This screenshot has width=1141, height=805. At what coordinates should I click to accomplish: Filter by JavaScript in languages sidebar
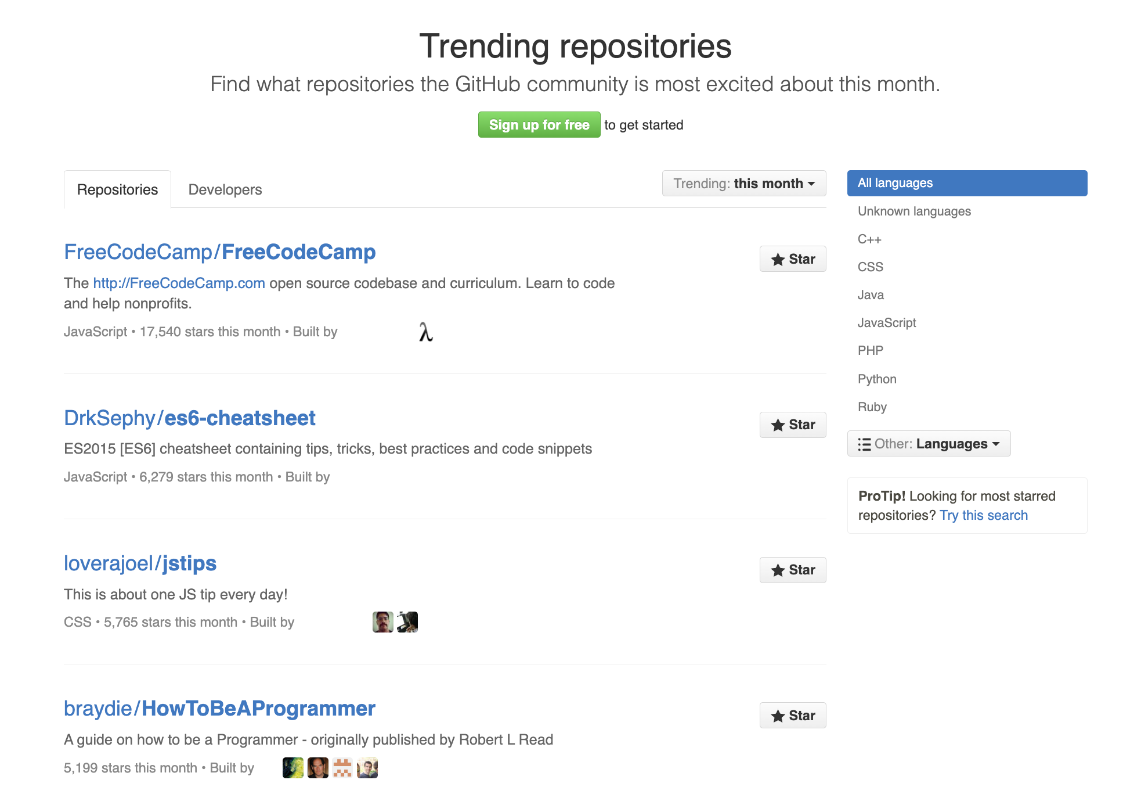coord(887,323)
